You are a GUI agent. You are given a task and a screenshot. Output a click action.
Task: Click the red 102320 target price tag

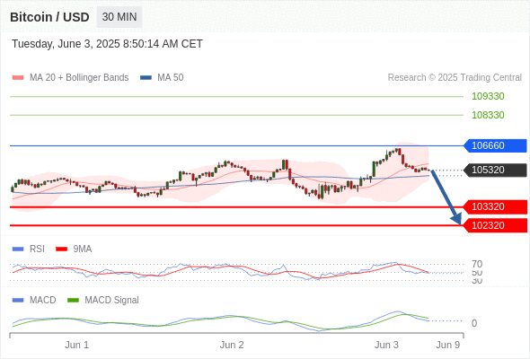(x=495, y=225)
